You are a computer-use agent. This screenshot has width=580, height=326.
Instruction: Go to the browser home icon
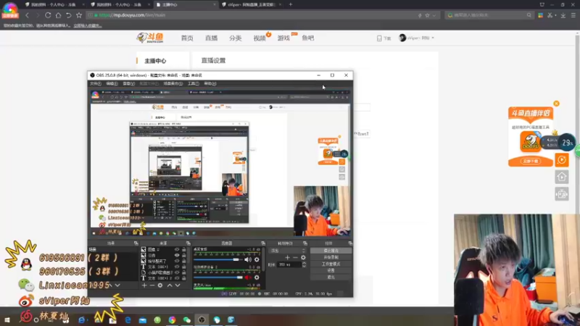click(58, 15)
